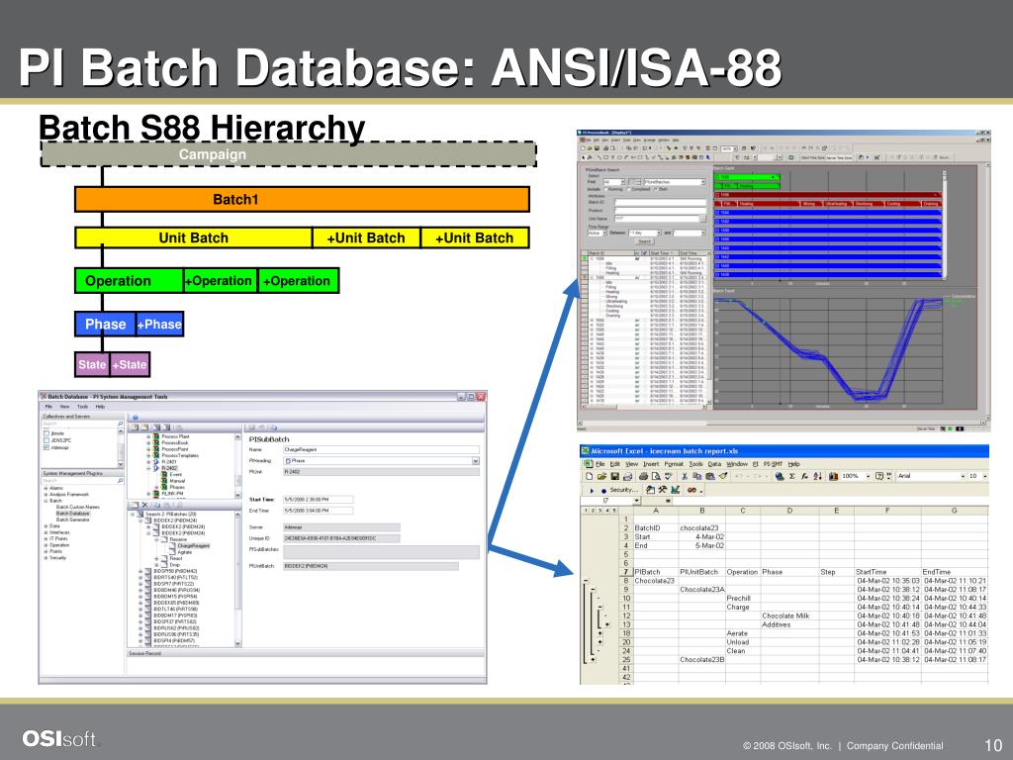Open the PIHeading Phase dropdown
Viewport: 1013px width, 760px height.
pos(476,461)
